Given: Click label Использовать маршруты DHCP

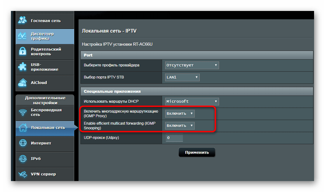Looking at the screenshot, I should (x=111, y=101).
